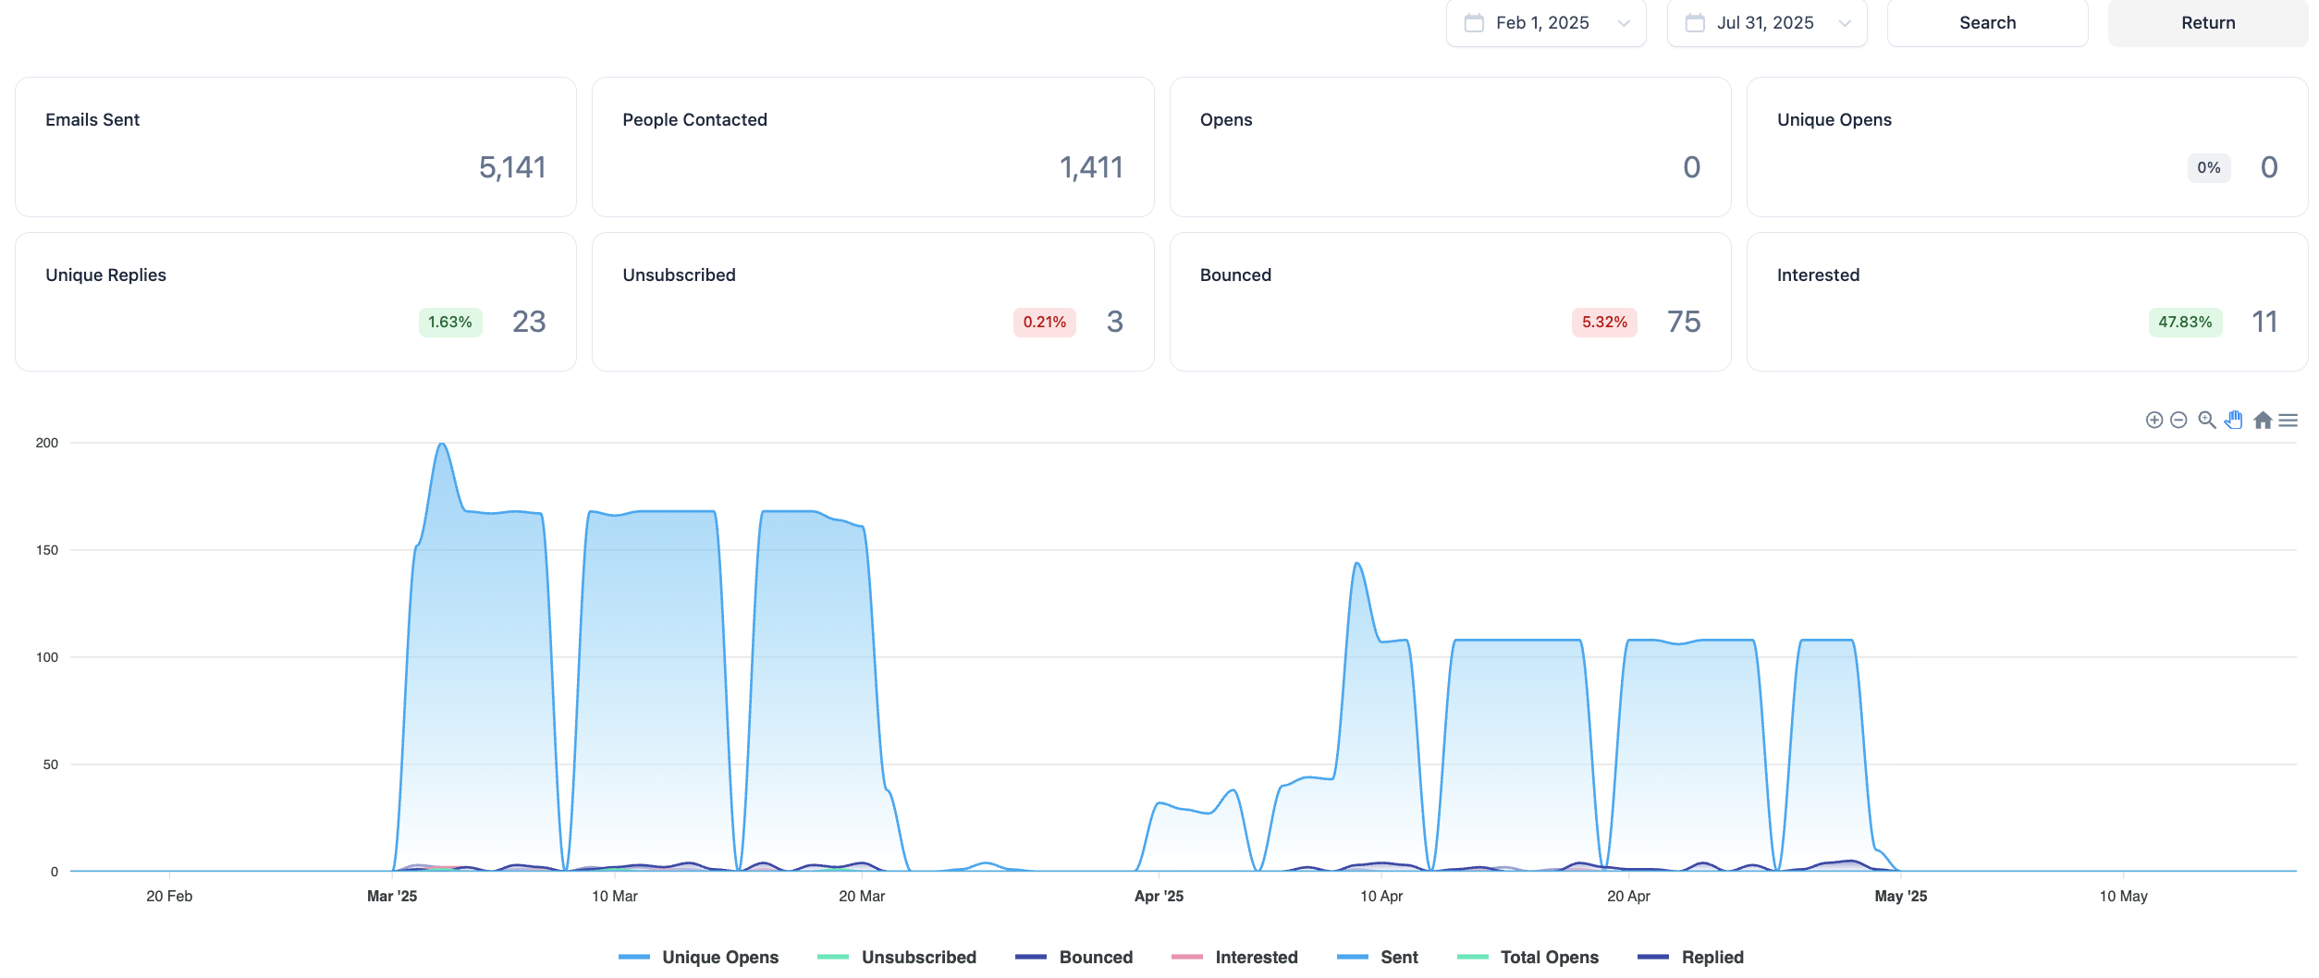Click the 20 Feb axis label
This screenshot has width=2319, height=978.
[169, 897]
